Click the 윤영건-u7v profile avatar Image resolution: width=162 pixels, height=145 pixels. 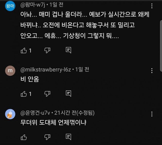(x=10, y=115)
